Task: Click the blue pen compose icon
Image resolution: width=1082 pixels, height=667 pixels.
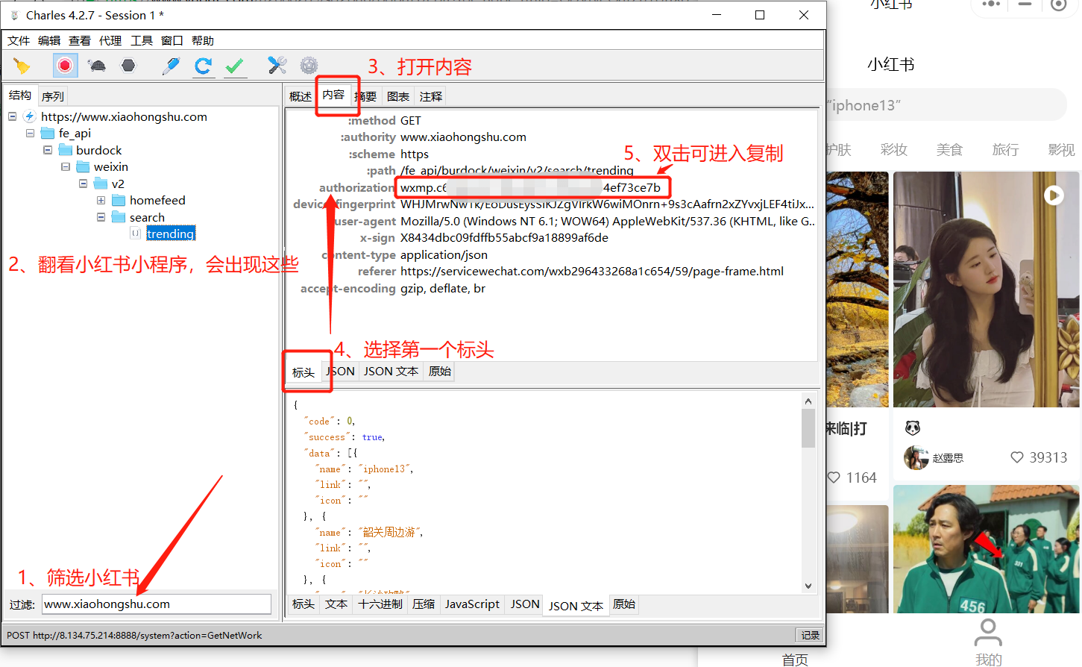Action: point(171,66)
